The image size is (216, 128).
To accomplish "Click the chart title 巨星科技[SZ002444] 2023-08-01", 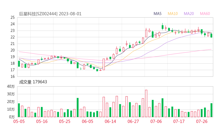I will click(x=50, y=14).
